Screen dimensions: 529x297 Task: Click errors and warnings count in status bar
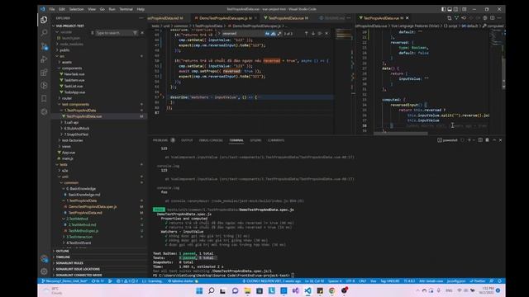click(x=126, y=280)
